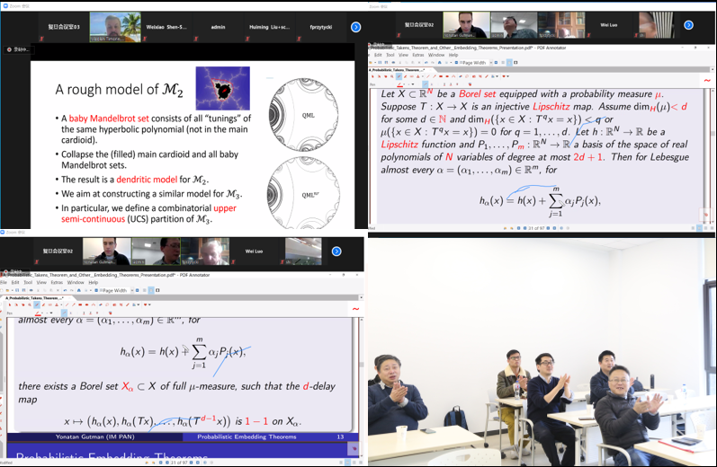Screen dimensions: 717x467
Task: Click Redo in bottom-left PDF Annotator toolbar
Action: click(x=72, y=290)
